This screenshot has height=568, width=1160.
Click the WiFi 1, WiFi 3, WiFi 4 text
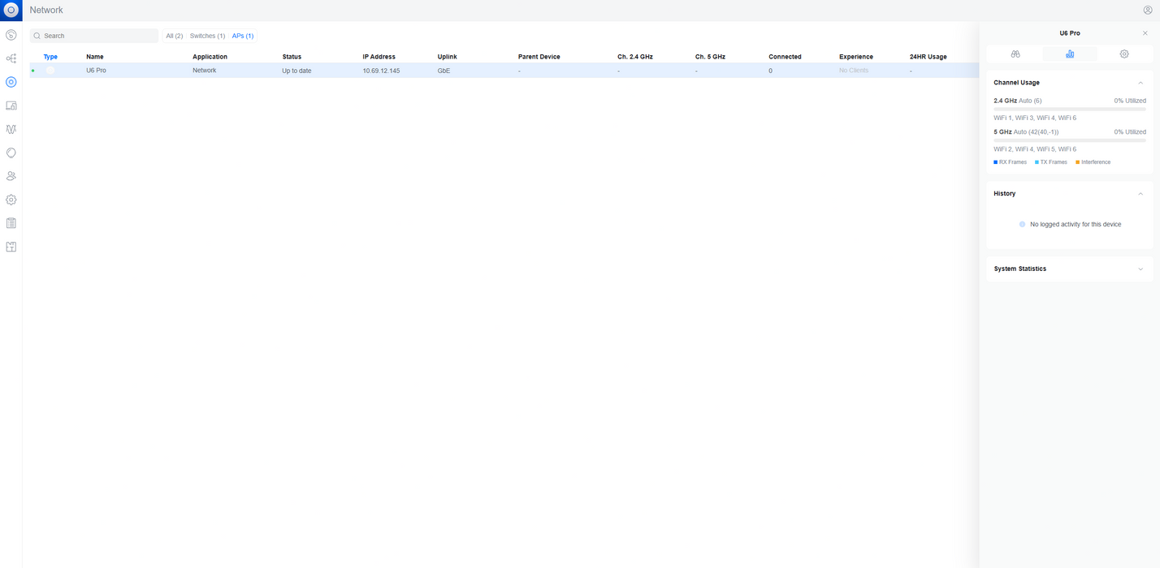1035,118
